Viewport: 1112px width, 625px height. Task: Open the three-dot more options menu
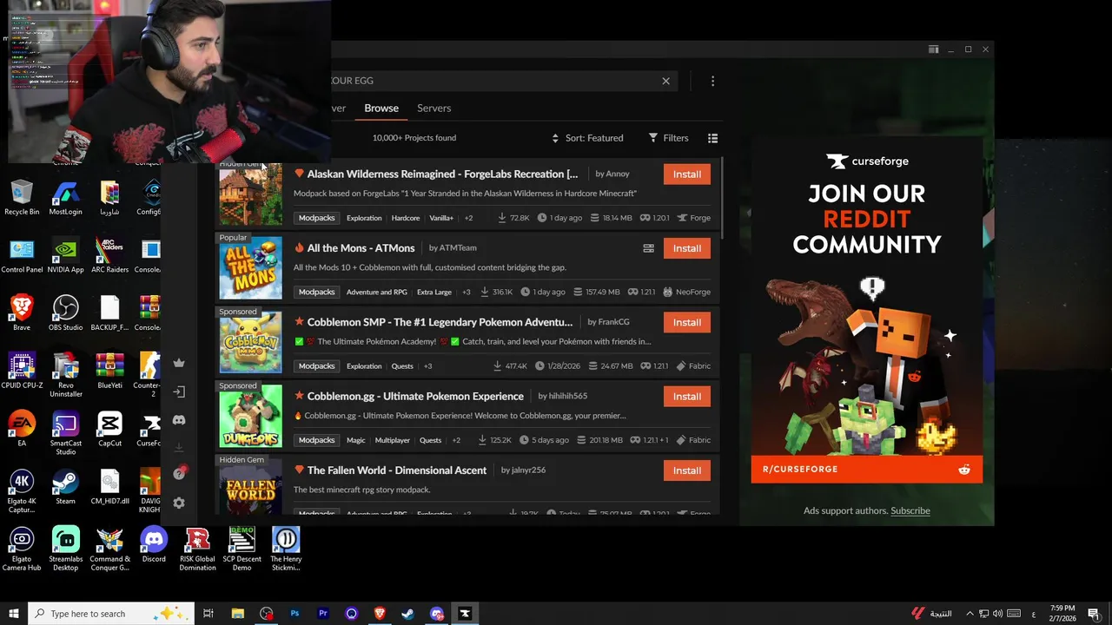(x=712, y=81)
